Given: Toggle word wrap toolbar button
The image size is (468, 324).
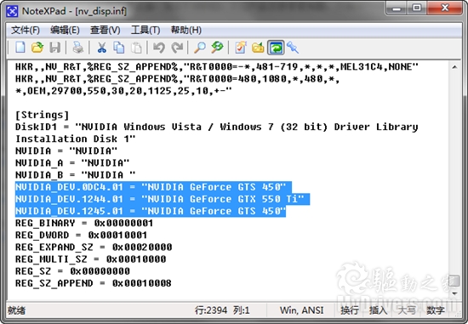Looking at the screenshot, I should tap(276, 48).
